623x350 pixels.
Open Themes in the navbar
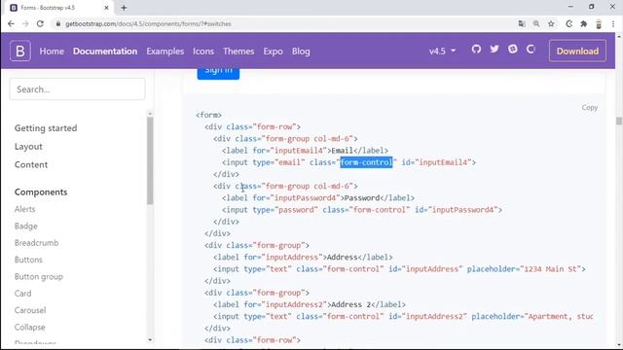pyautogui.click(x=238, y=52)
